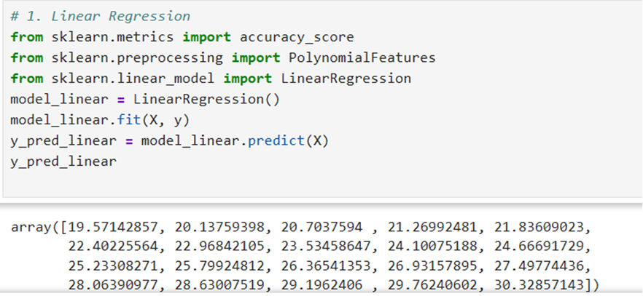Click the PolynomialFeatures import name
The height and width of the screenshot is (296, 643).
tap(362, 57)
